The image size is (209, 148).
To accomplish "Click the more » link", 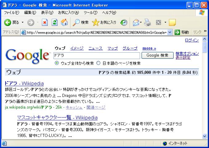I will pos(149,48).
